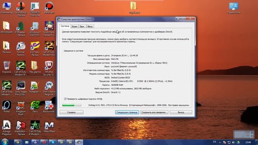Launch the Xenu desktop icon
Viewport: 258px width, 145px height.
pos(35,107)
